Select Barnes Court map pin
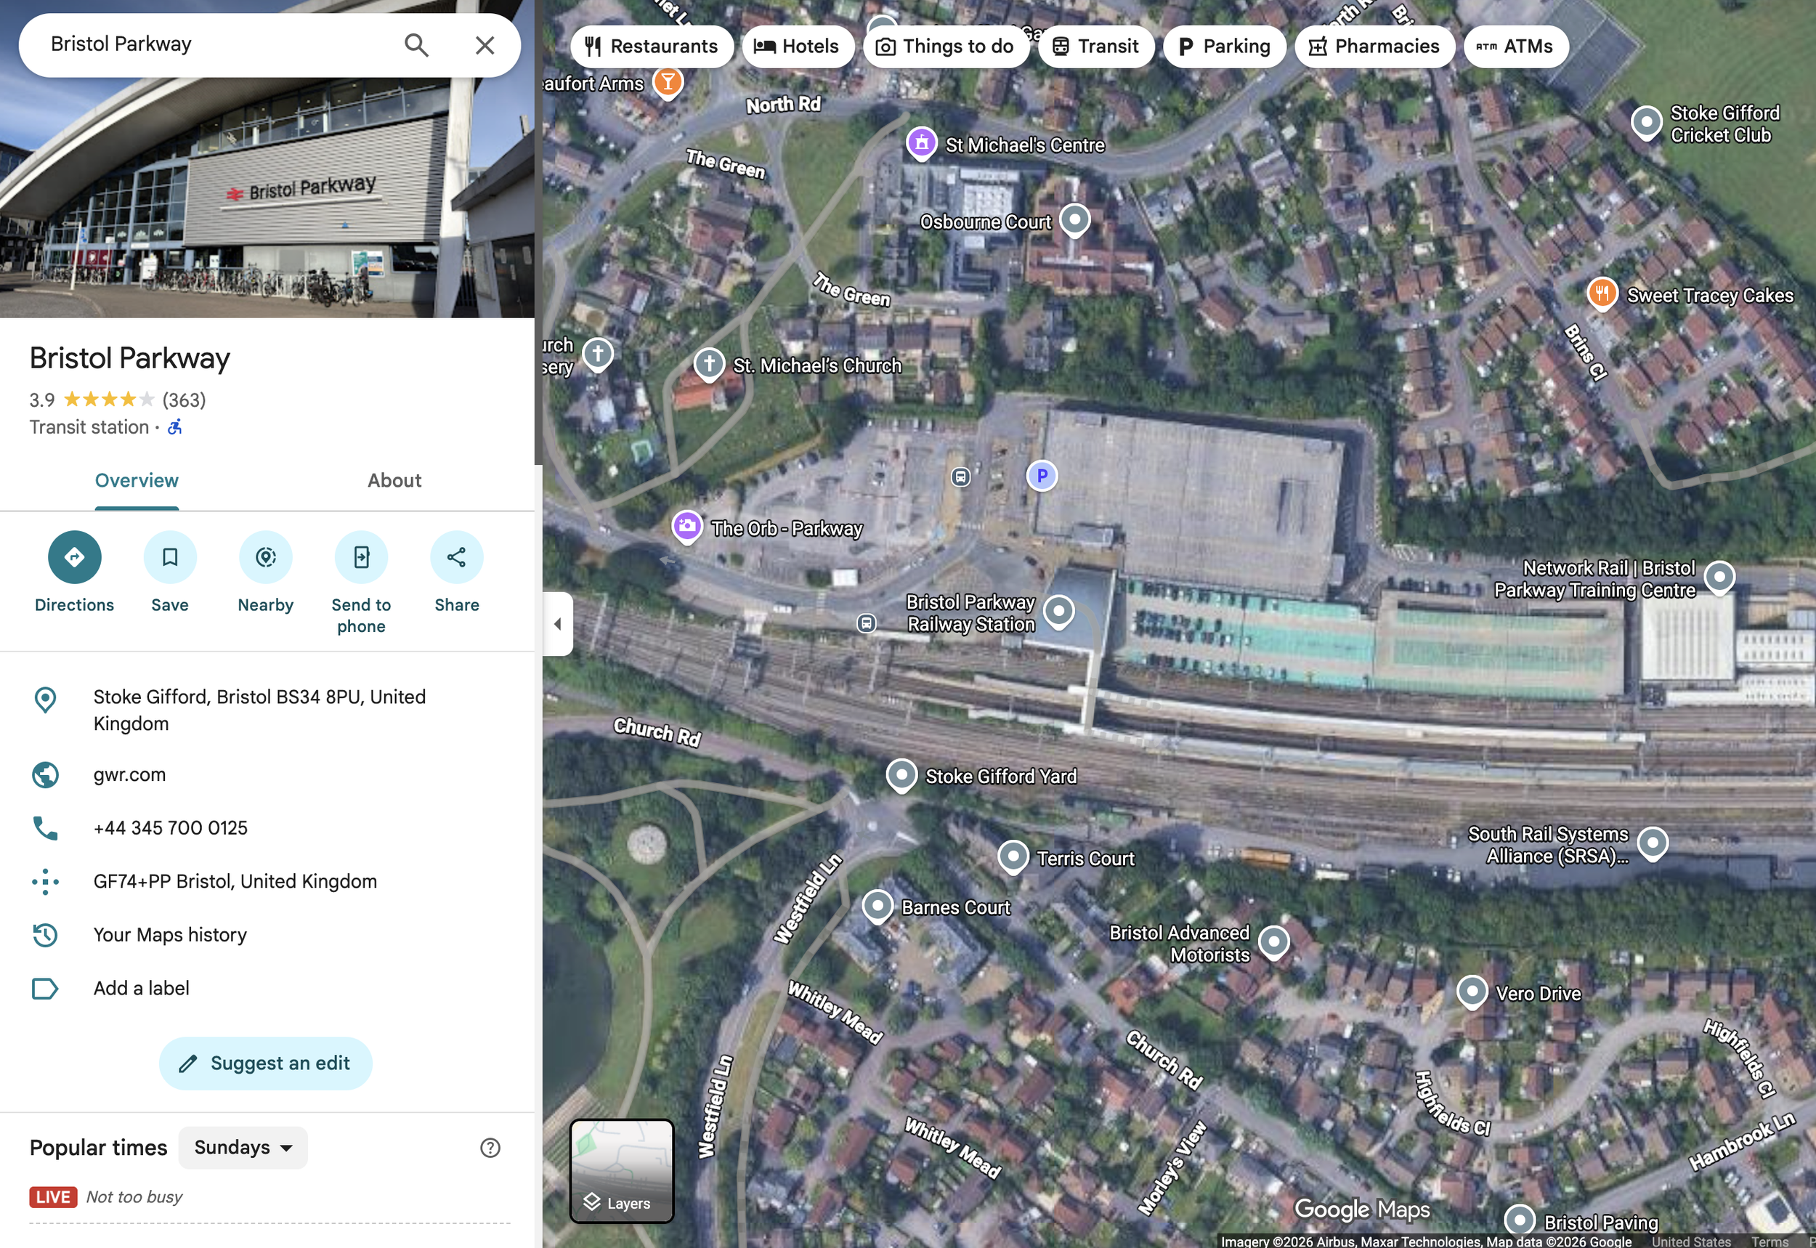The width and height of the screenshot is (1816, 1248). pos(877,907)
